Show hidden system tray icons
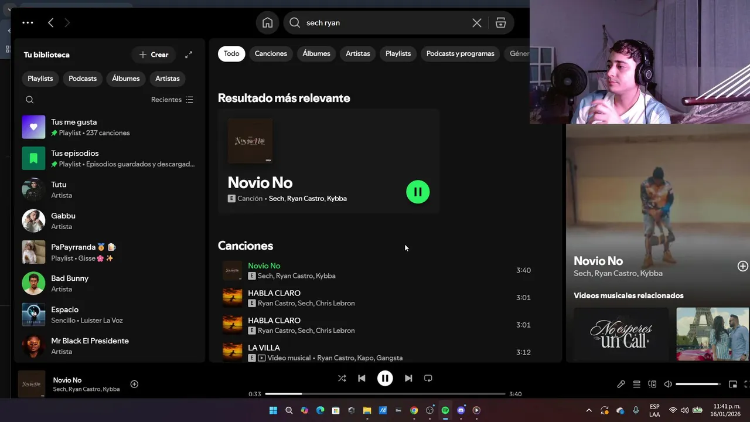 [x=589, y=410]
